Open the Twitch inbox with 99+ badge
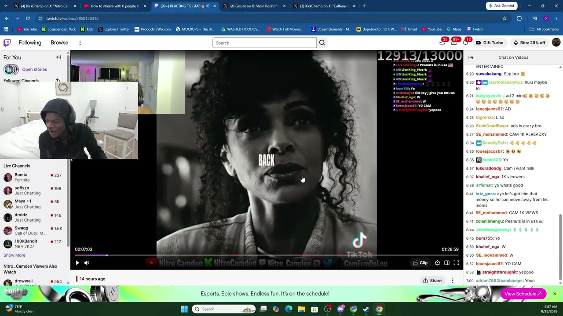Image resolution: width=563 pixels, height=316 pixels. click(x=454, y=43)
